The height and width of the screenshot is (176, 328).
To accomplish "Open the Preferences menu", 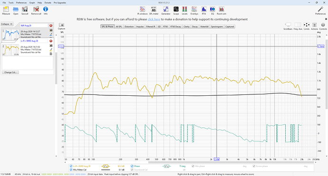I will pos(21,3).
